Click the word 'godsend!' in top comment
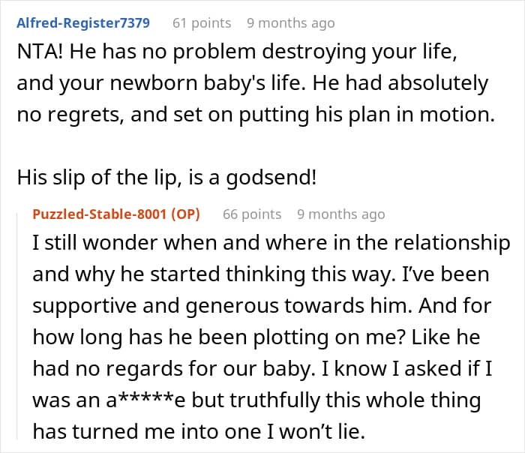This screenshot has height=453, width=525. pos(271,178)
